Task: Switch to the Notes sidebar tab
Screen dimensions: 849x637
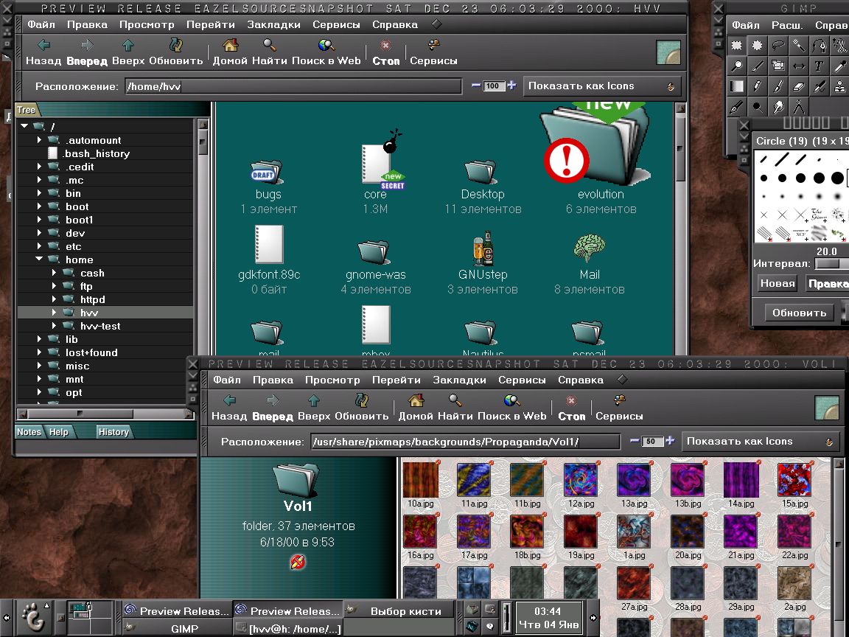Action: point(29,432)
